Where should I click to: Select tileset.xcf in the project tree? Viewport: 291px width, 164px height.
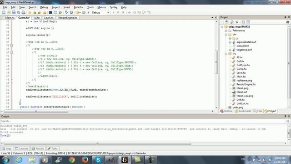[x=242, y=92]
